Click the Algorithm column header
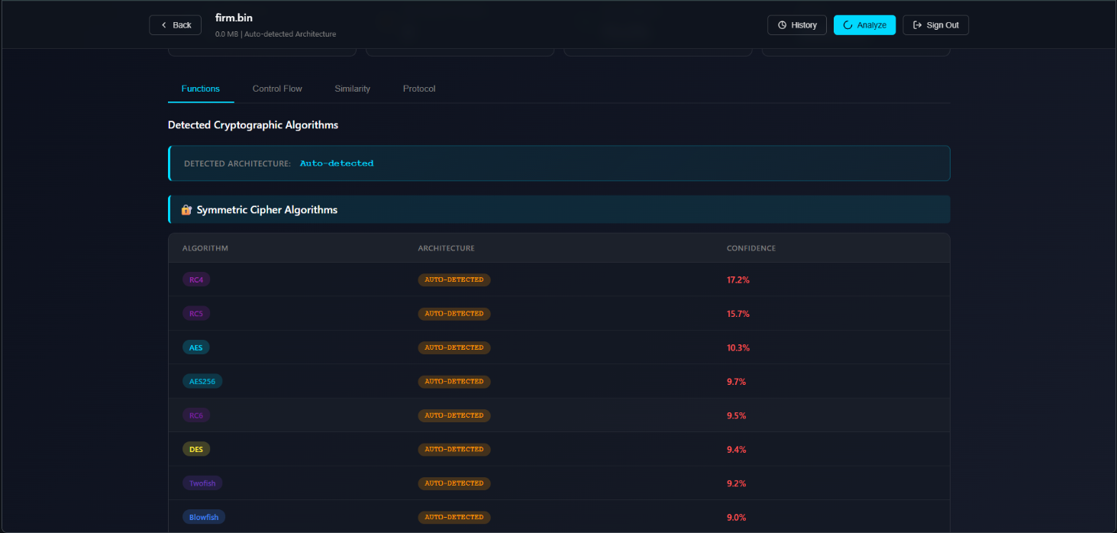Viewport: 1117px width, 533px height. pos(205,248)
